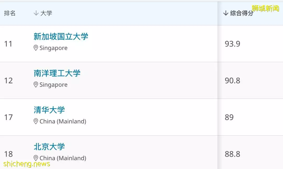Select the rank 11 cell
The width and height of the screenshot is (283, 169).
8,44
